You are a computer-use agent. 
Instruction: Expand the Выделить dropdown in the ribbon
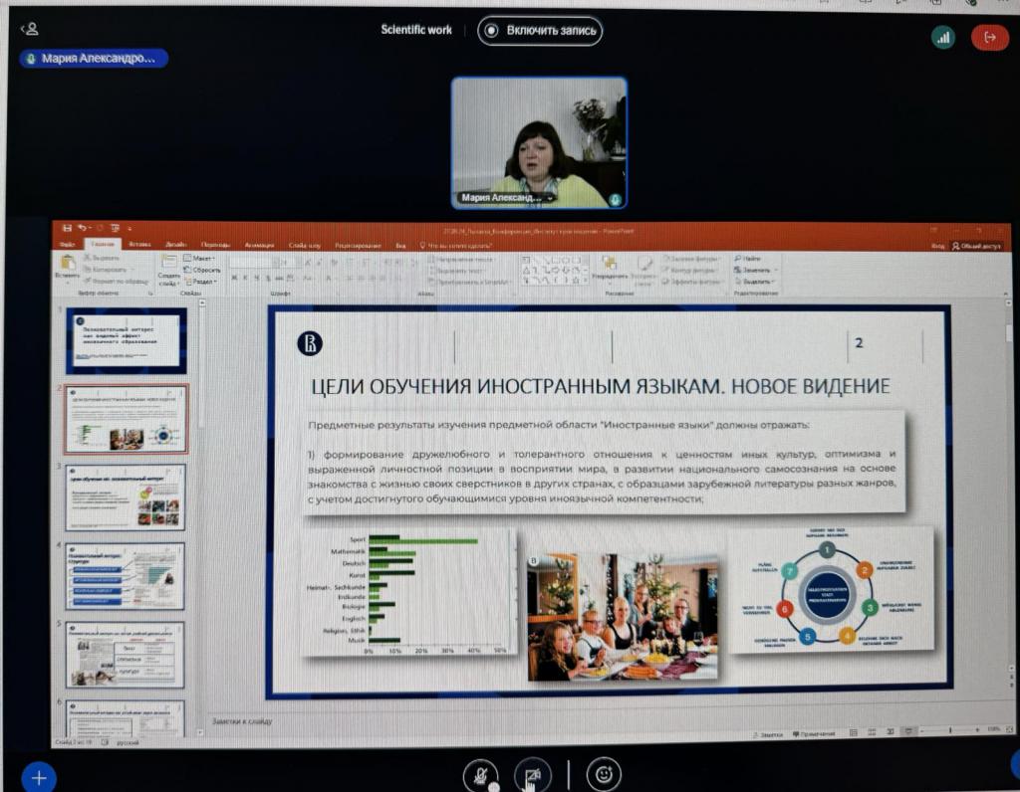[757, 282]
